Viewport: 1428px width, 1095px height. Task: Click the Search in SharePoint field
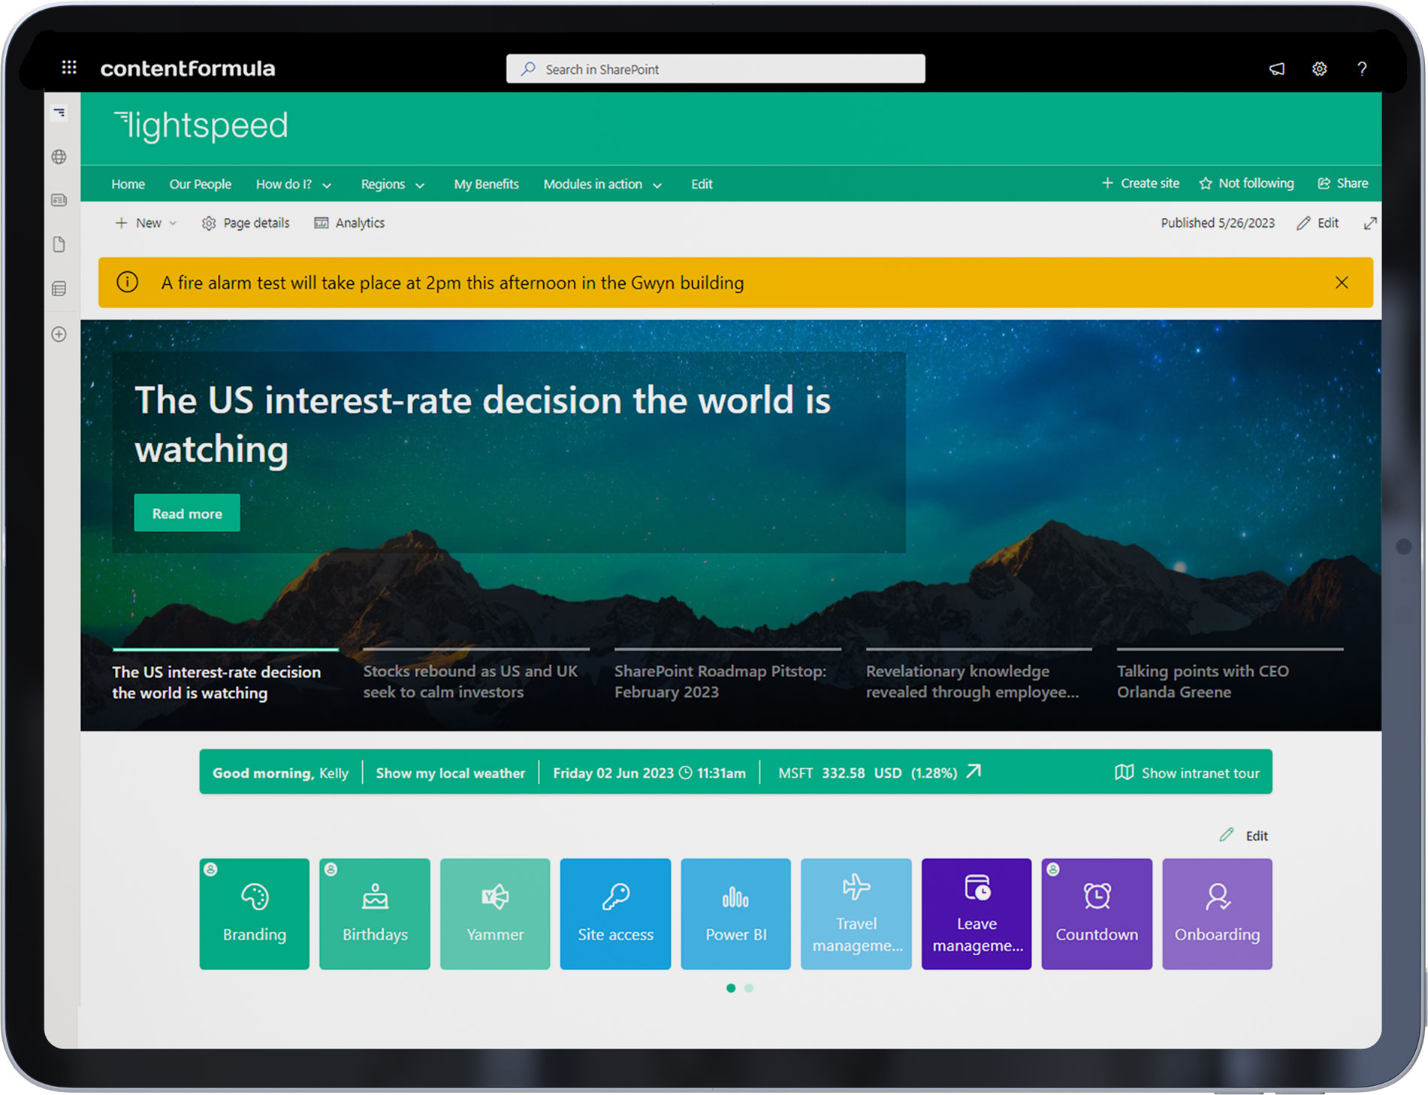[714, 68]
